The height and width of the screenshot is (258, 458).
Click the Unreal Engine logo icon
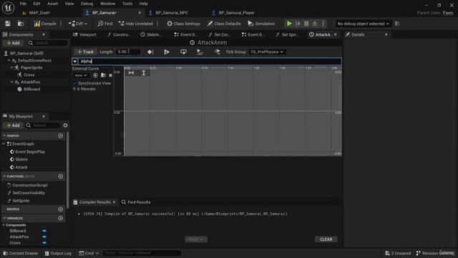pos(8,8)
